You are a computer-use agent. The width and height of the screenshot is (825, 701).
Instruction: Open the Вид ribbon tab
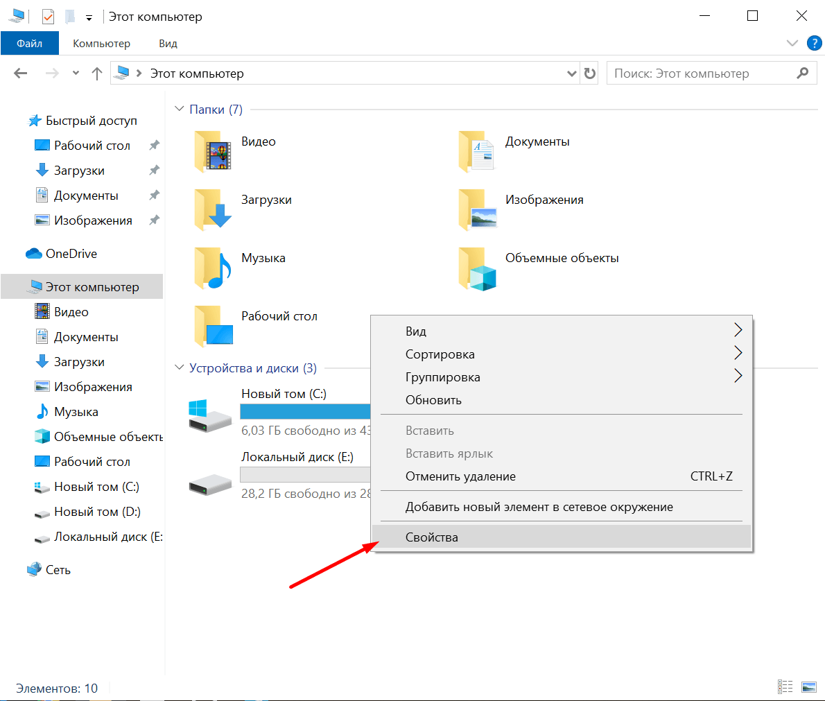(168, 43)
